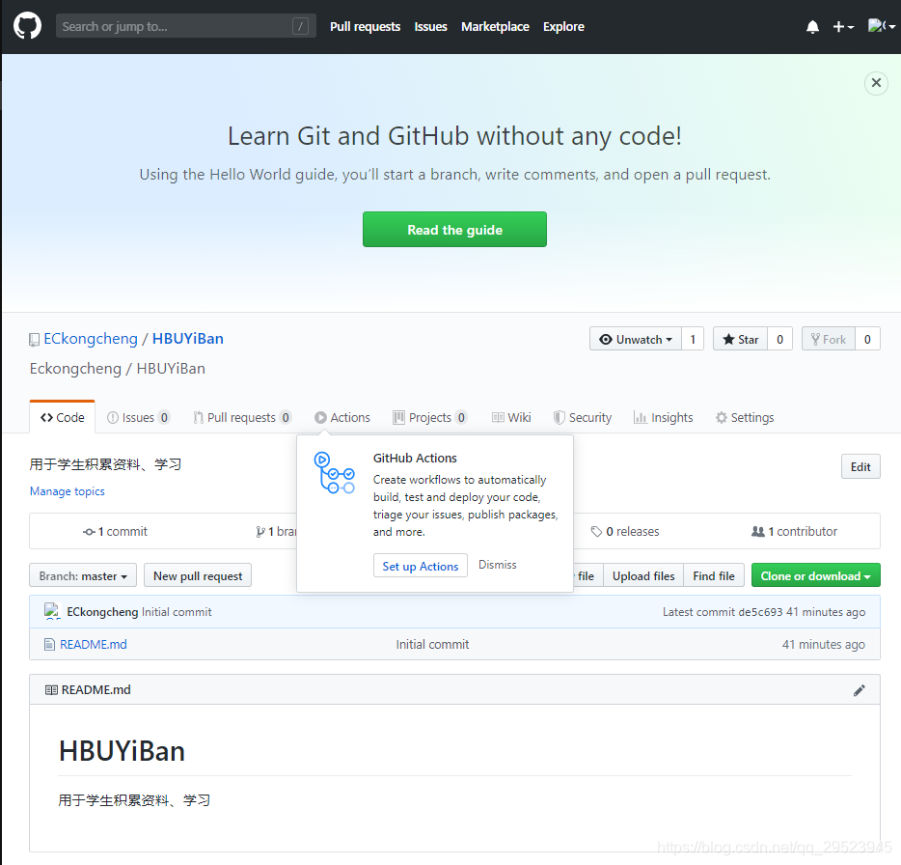Click the Upload files button
This screenshot has height=865, width=901.
click(643, 575)
